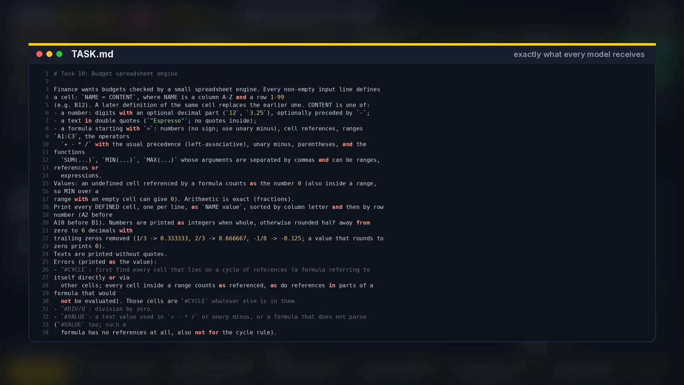Click line '(`#VALUE` too; such a'
Screen dimensions: 684x385
tap(90, 325)
